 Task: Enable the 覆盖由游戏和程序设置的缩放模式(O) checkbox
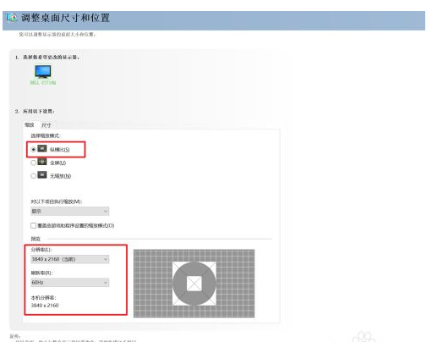point(33,225)
